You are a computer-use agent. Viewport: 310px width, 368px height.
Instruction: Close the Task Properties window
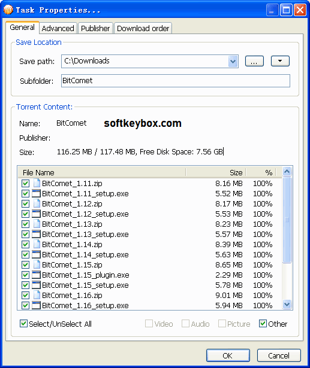click(x=300, y=10)
